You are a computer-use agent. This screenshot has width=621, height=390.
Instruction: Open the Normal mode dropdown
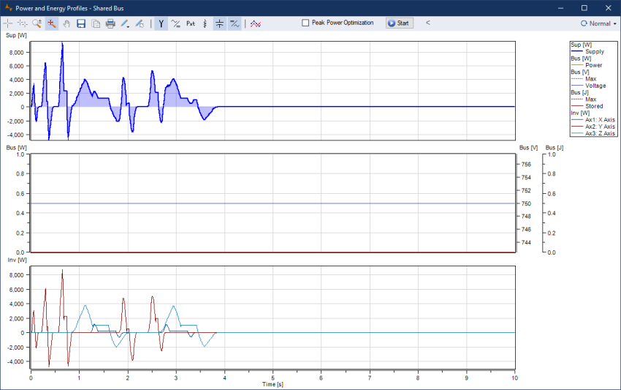(598, 23)
